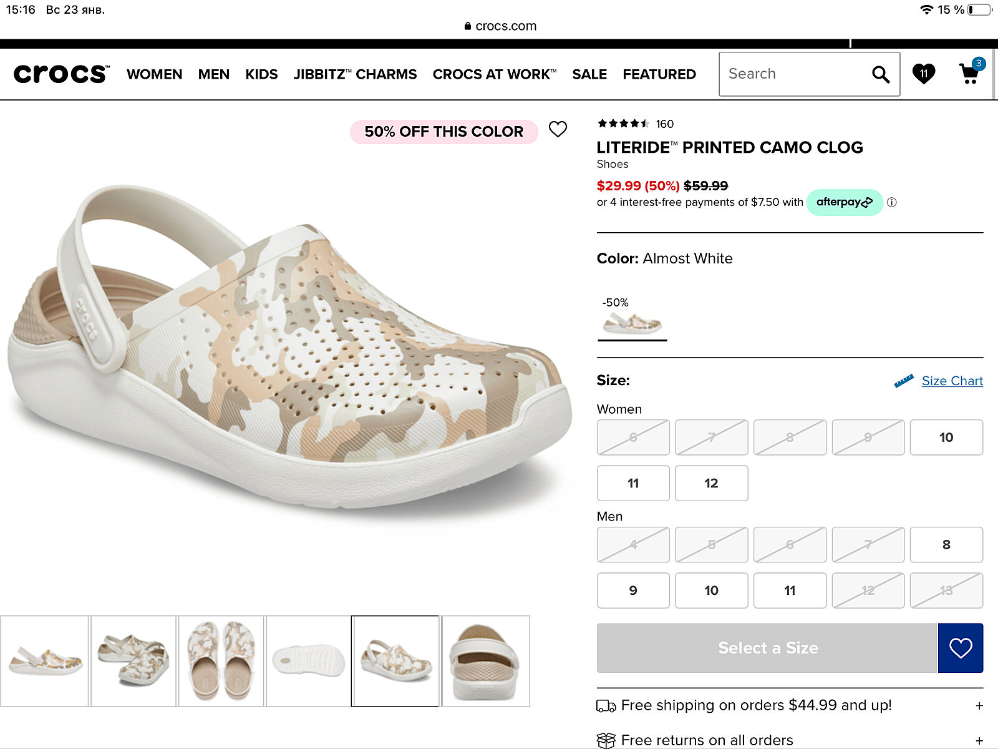Screen dimensions: 998x749
Task: Open the Size Chart link
Action: coord(952,381)
